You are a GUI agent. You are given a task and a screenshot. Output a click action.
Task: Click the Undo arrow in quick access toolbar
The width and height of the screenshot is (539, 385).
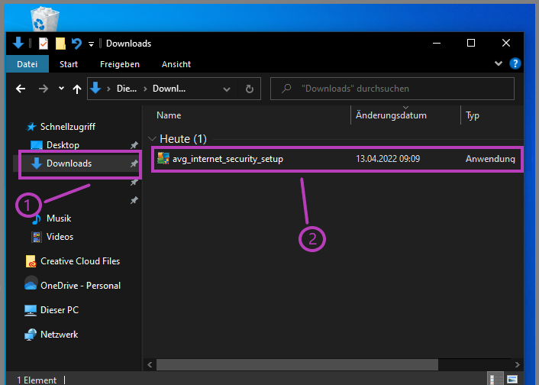click(x=76, y=44)
